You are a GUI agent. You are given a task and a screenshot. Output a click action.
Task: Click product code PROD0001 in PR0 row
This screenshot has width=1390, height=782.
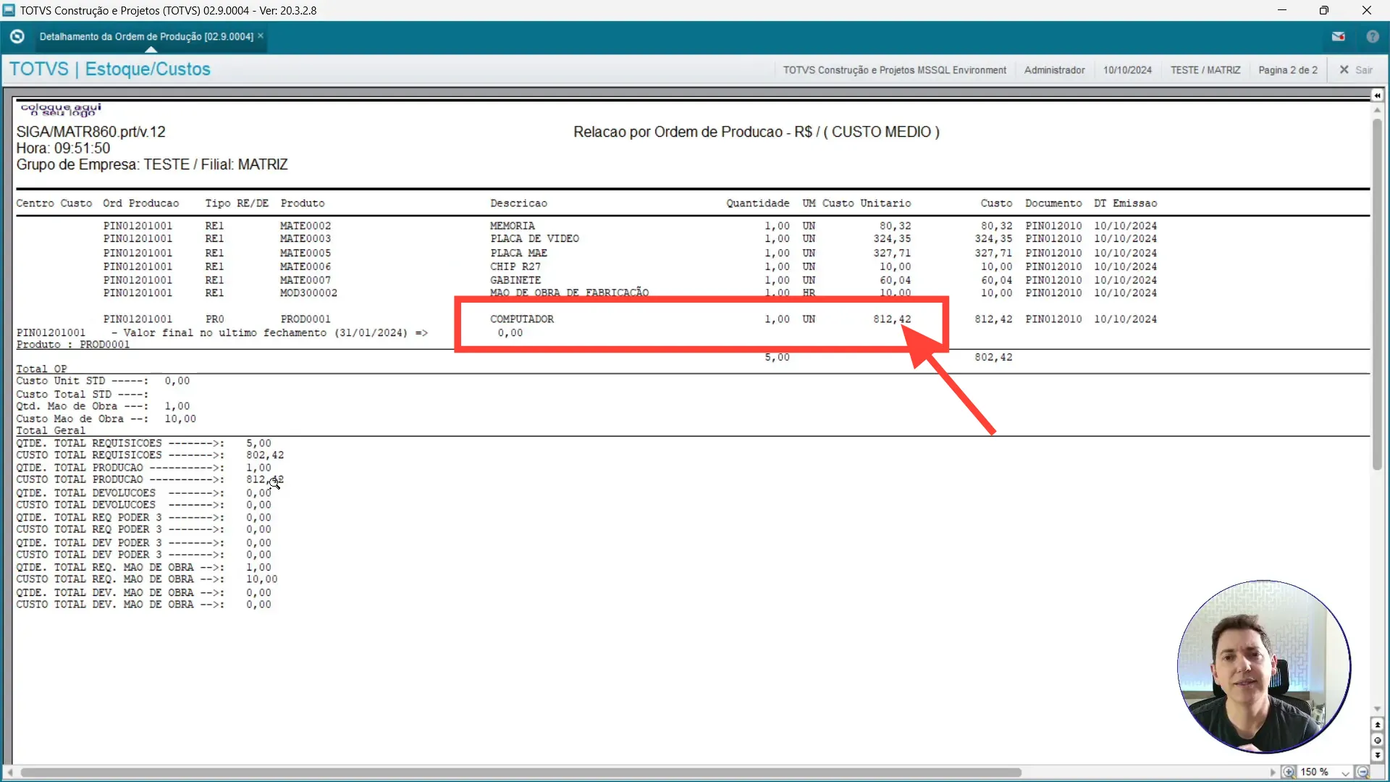306,319
